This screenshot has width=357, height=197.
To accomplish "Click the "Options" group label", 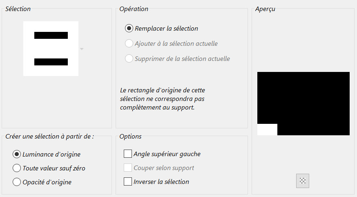I will coord(130,137).
